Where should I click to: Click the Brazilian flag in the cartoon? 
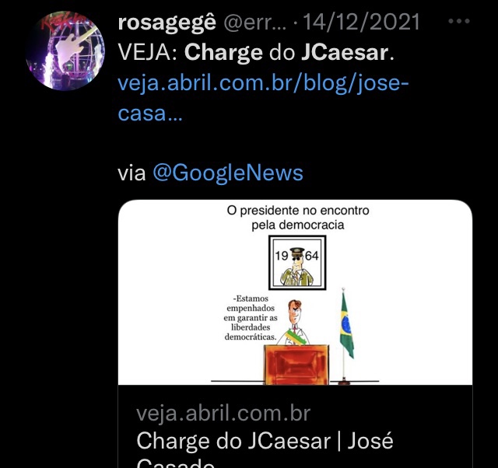[345, 327]
